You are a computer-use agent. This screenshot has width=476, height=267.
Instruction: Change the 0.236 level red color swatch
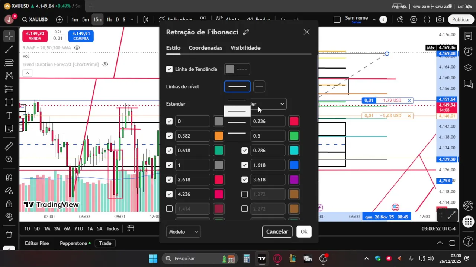pos(294,121)
